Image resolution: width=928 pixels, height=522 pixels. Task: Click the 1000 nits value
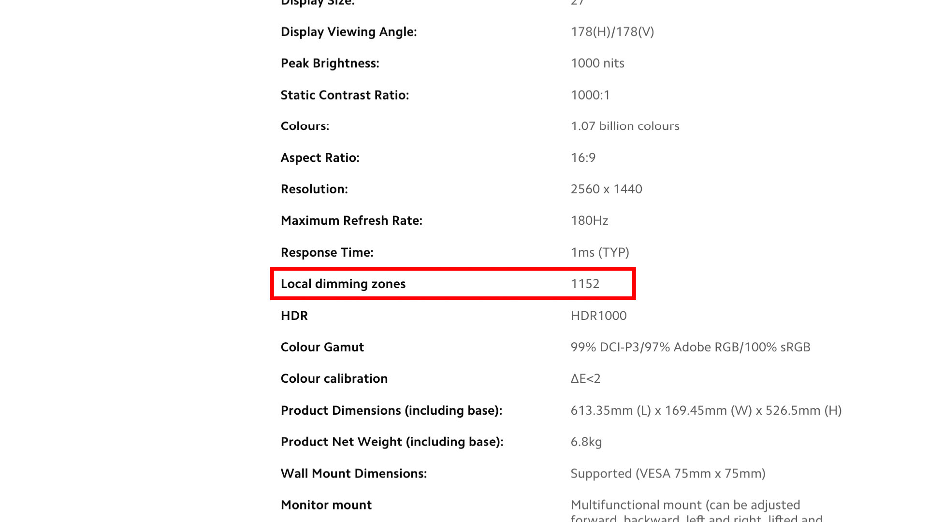pyautogui.click(x=597, y=63)
